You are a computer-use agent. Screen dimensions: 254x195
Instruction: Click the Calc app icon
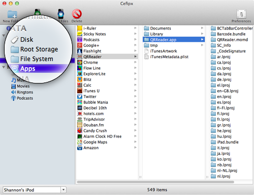coord(80,85)
